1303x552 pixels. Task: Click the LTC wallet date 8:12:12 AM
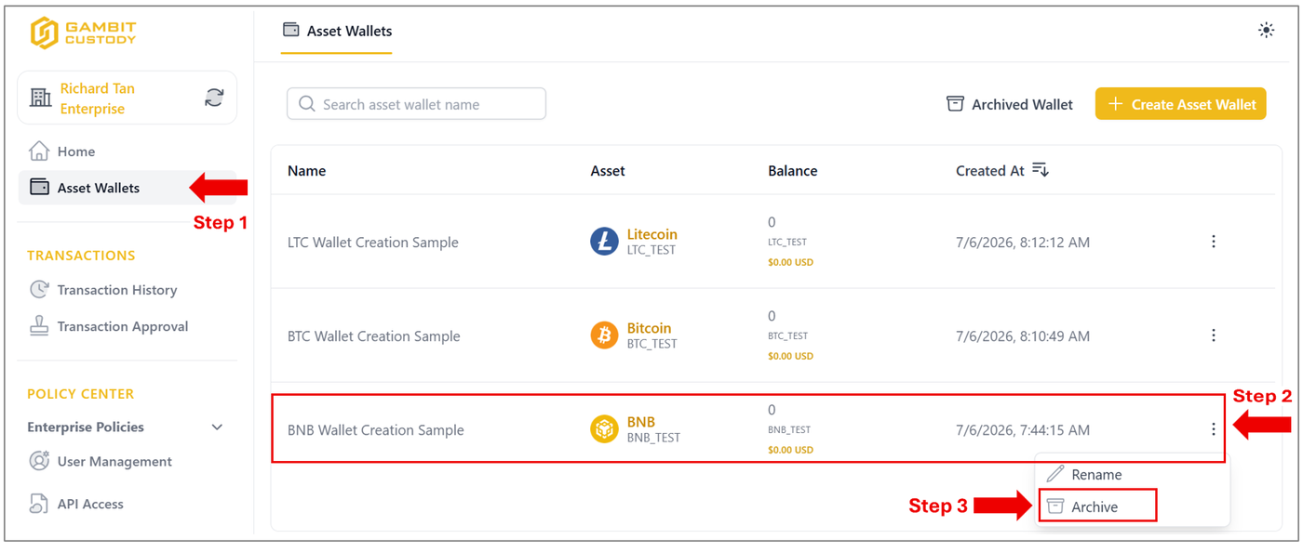[x=1022, y=243]
